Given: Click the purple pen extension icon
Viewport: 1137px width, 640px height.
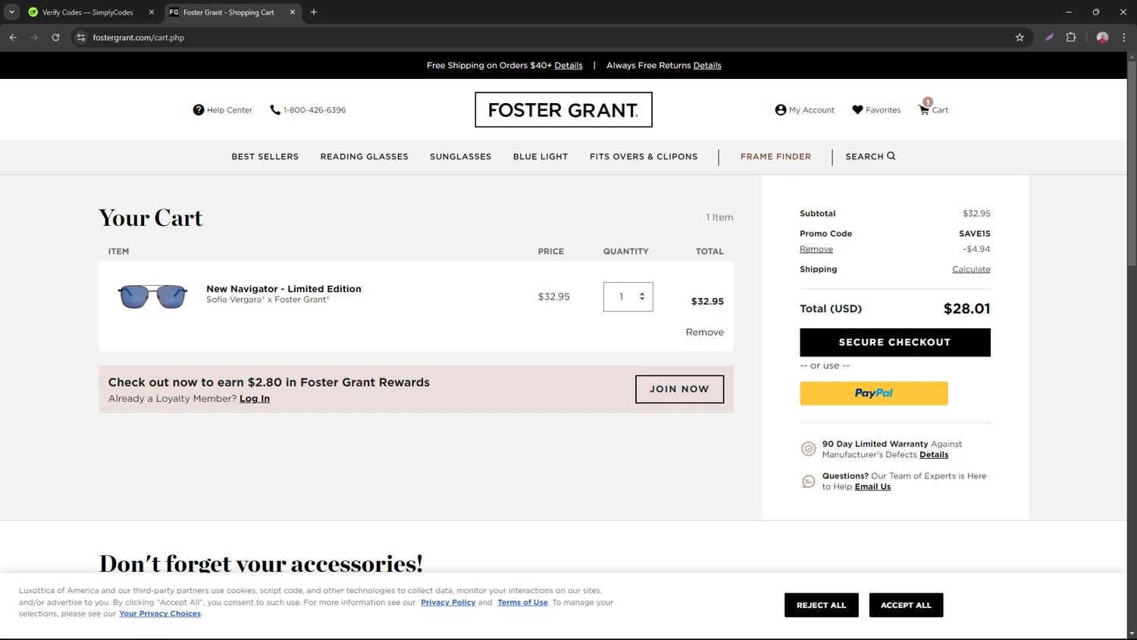Looking at the screenshot, I should tap(1049, 37).
